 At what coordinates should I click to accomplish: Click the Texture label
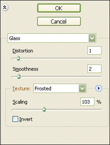pyautogui.click(x=21, y=89)
